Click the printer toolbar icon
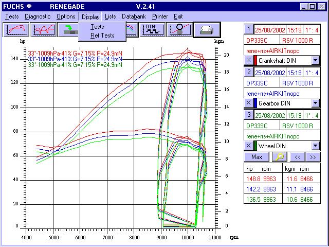Image resolution: width=329 pixels, height=247 pixels. [x=207, y=30]
